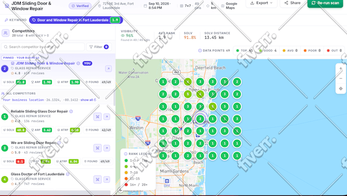This screenshot has width=347, height=196.
Task: Focus the Search competitor by name field
Action: [x=43, y=47]
